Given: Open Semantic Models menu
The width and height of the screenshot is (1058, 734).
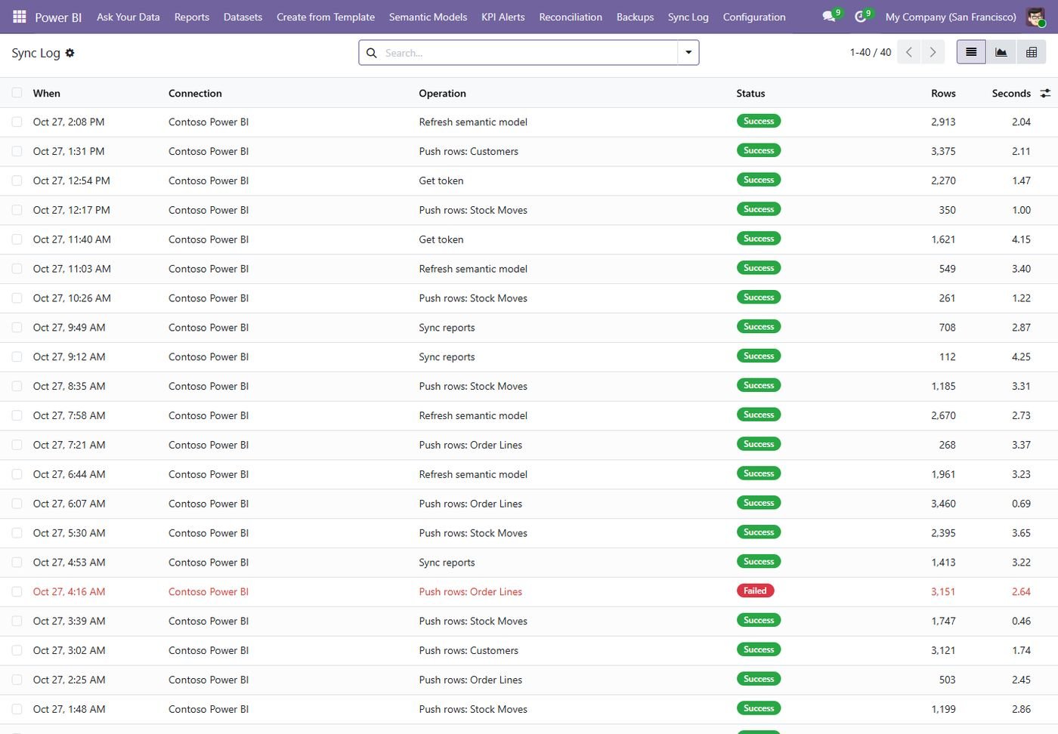Looking at the screenshot, I should coord(428,17).
